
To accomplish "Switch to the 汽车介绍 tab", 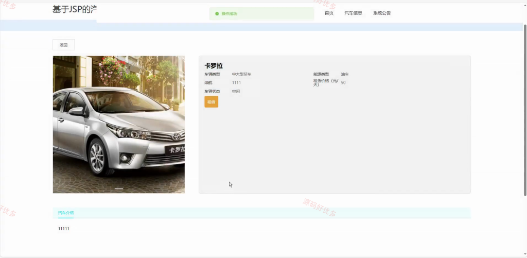I will pos(66,213).
